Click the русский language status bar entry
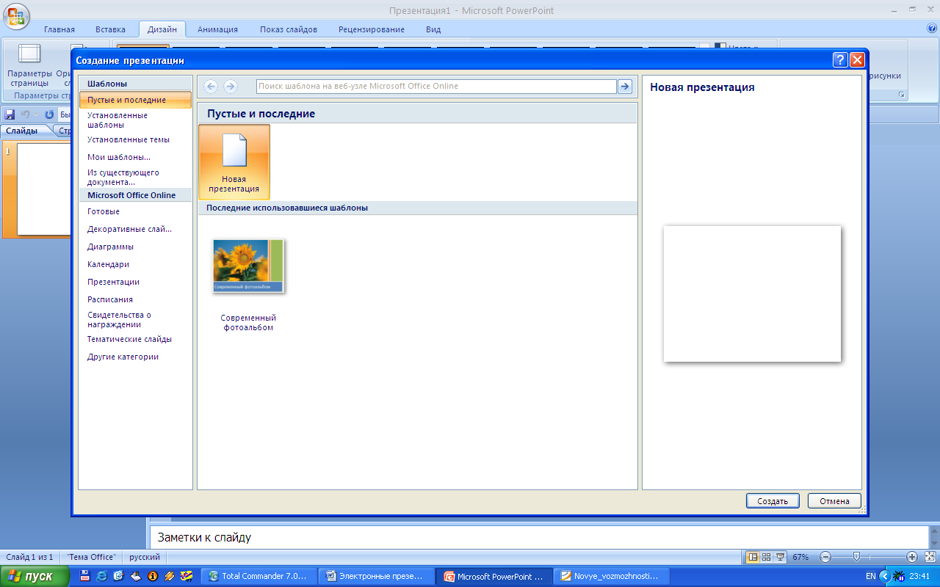940x587 pixels. tap(145, 557)
